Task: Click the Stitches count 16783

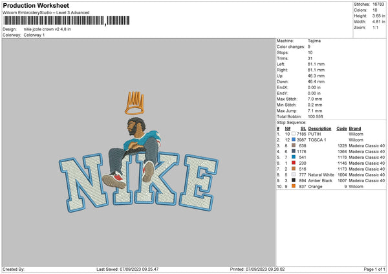Action: click(x=378, y=5)
